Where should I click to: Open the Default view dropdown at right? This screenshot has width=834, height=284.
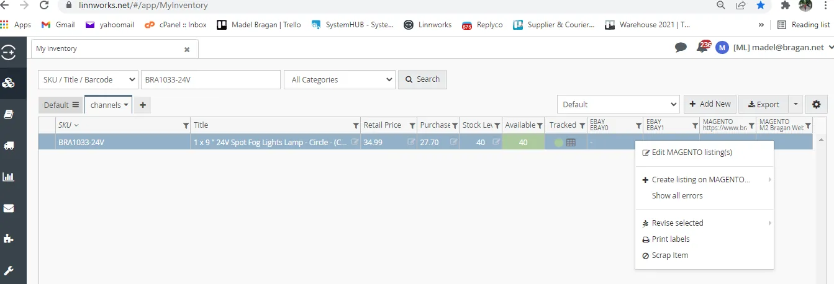coord(619,104)
